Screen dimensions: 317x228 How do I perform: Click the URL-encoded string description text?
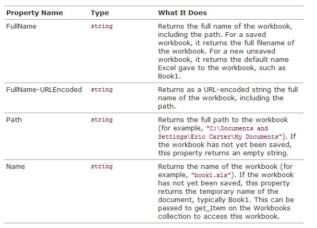[x=228, y=98]
